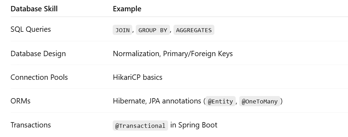The image size is (348, 137).
Task: Click the HikariCP basics text
Action: [x=138, y=77]
